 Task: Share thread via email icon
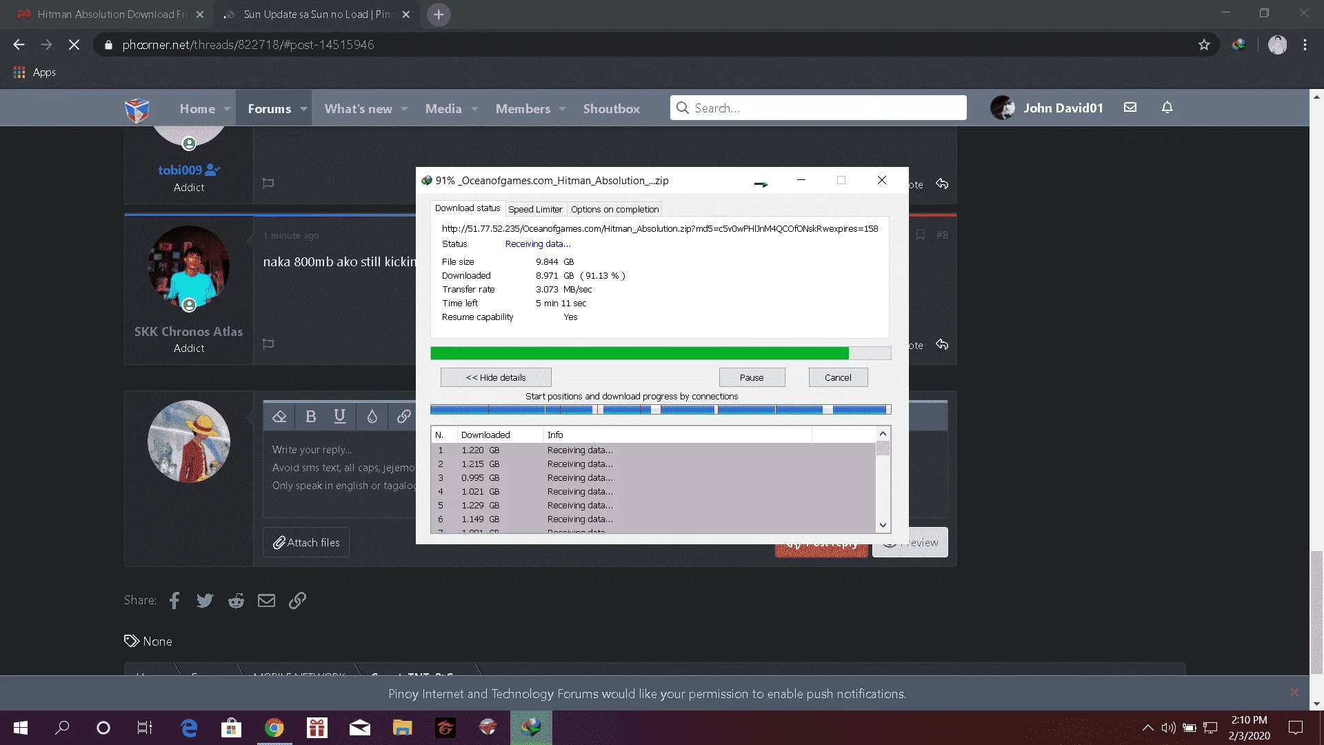[x=266, y=600]
